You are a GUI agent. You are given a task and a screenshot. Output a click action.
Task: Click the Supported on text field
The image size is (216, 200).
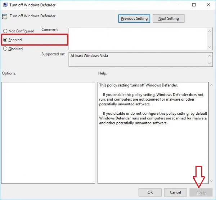point(138,59)
